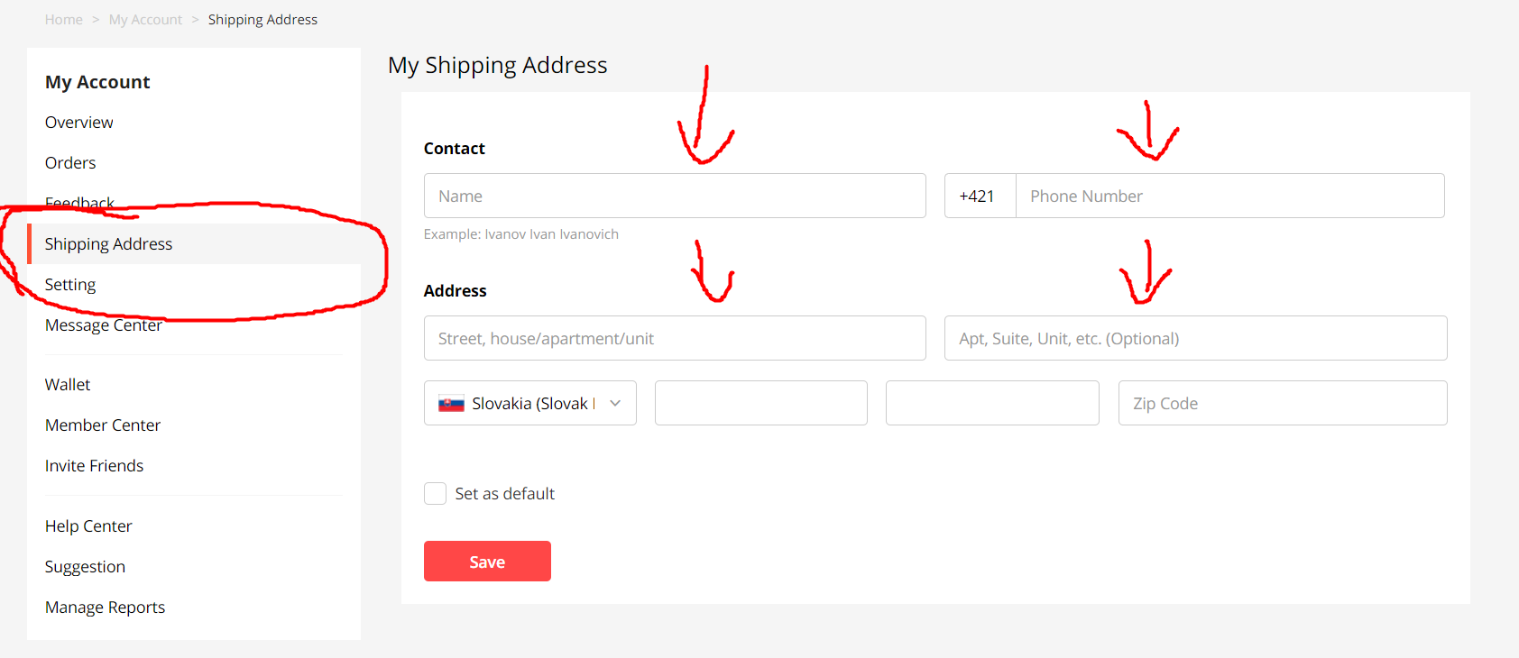Enable the Set as default checkbox
This screenshot has height=658, width=1519.
tap(436, 494)
